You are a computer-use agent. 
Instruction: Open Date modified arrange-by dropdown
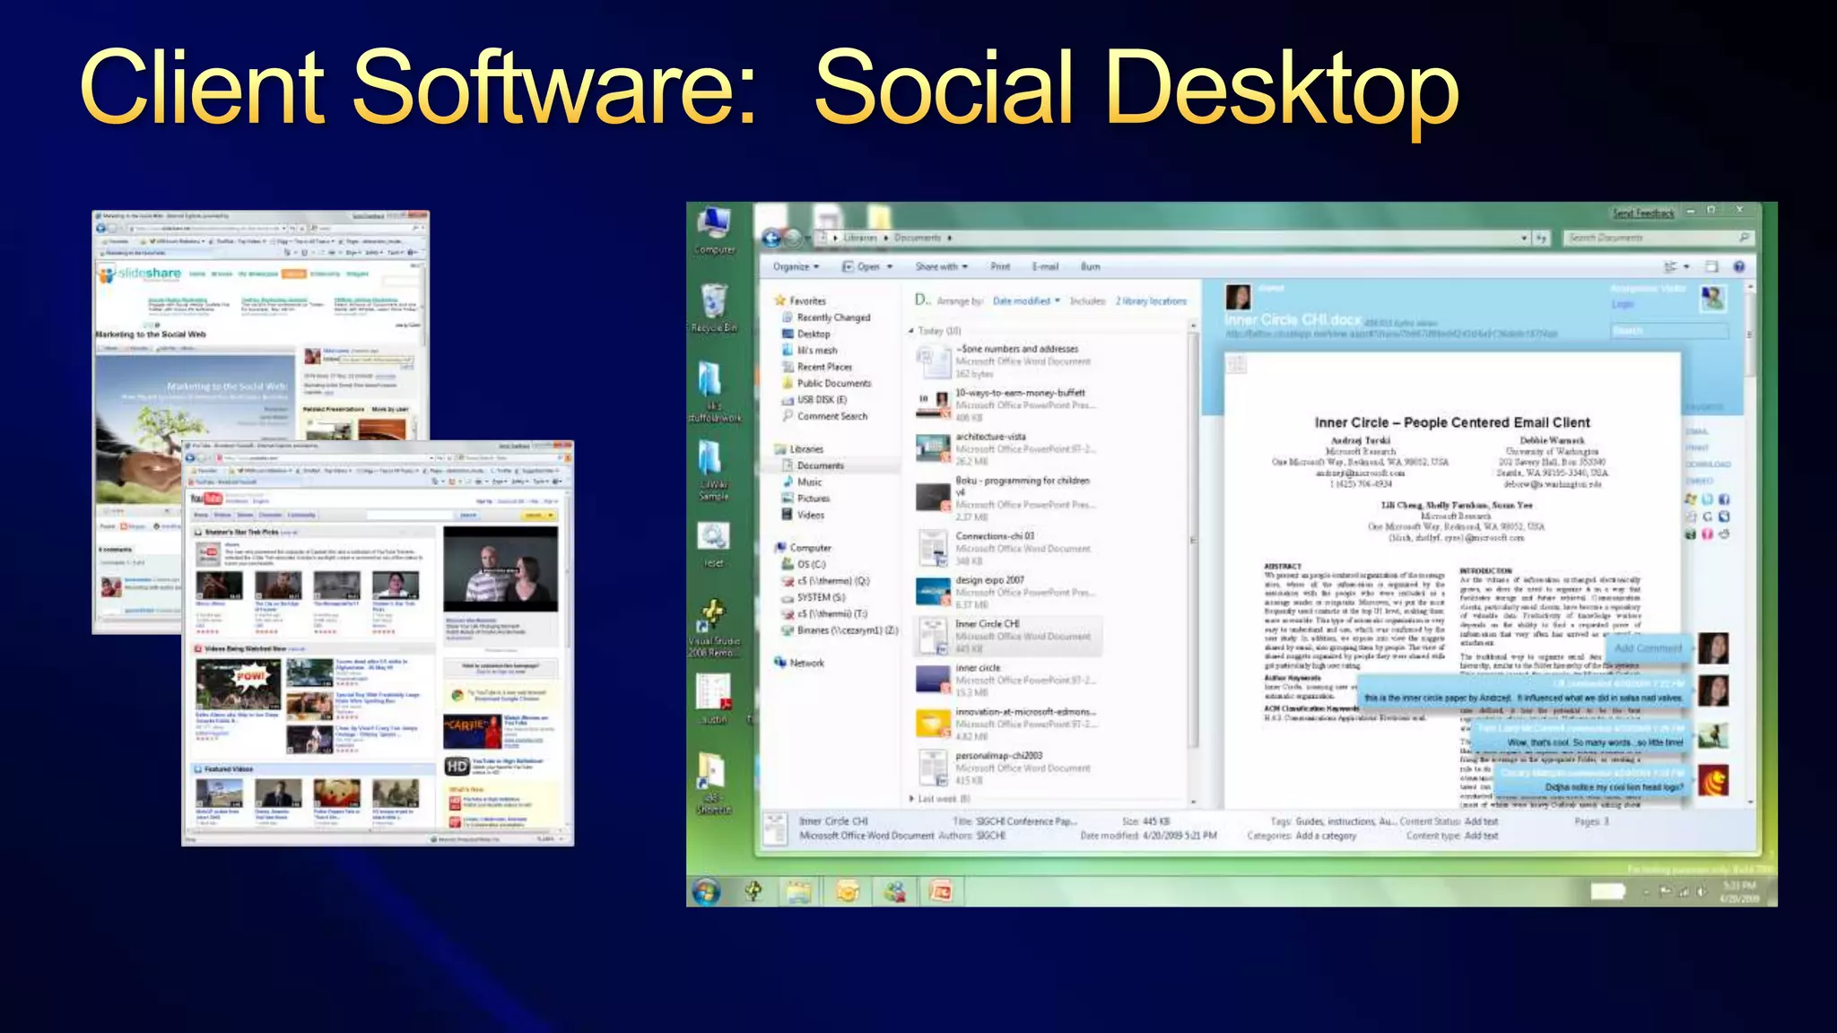coord(1026,301)
